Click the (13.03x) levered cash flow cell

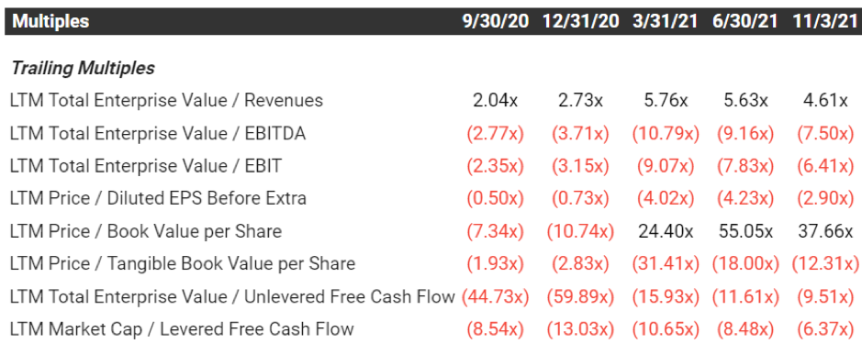coord(580,329)
